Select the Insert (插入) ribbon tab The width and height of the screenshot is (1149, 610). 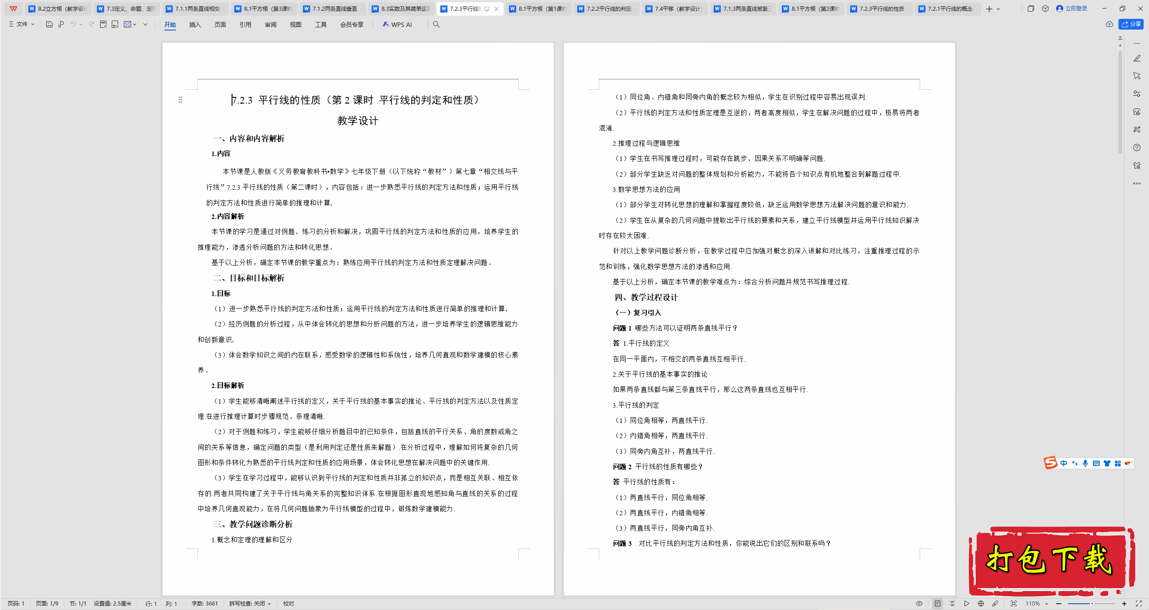pyautogui.click(x=195, y=25)
